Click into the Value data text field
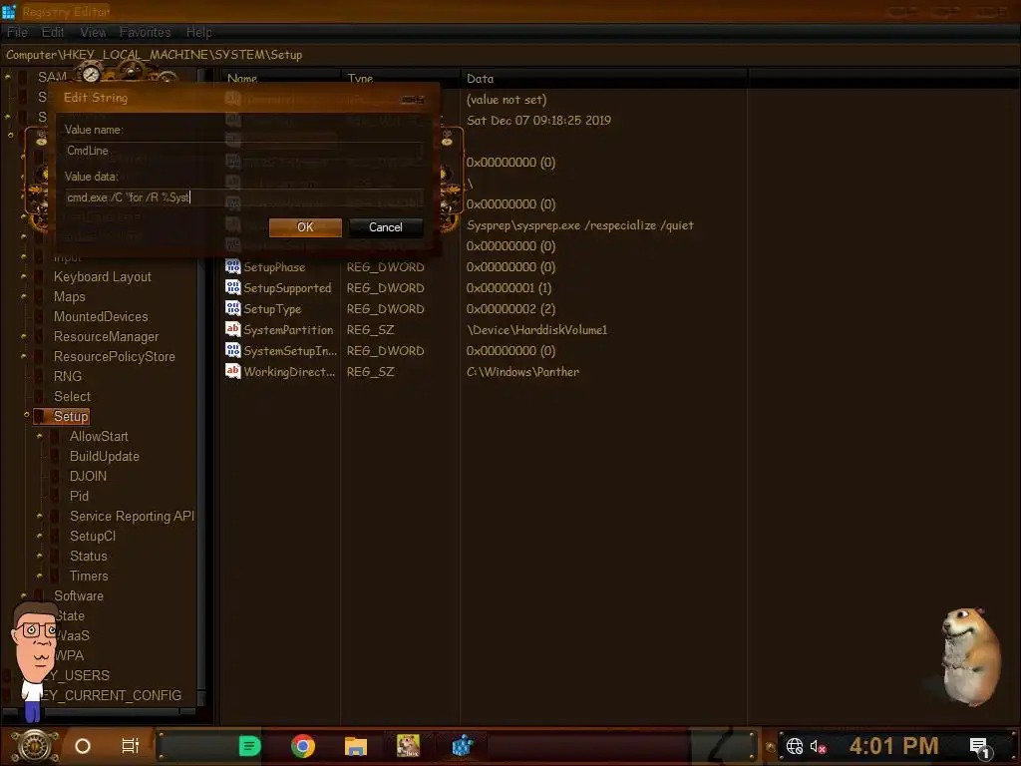This screenshot has height=766, width=1021. [244, 196]
